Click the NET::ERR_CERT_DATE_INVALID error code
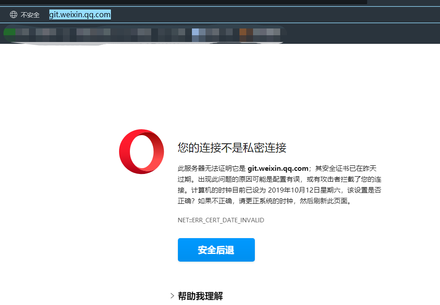The height and width of the screenshot is (305, 440). click(221, 220)
